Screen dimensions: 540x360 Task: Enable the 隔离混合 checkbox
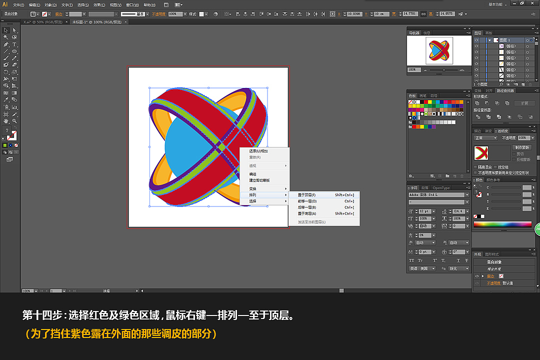[x=475, y=167]
